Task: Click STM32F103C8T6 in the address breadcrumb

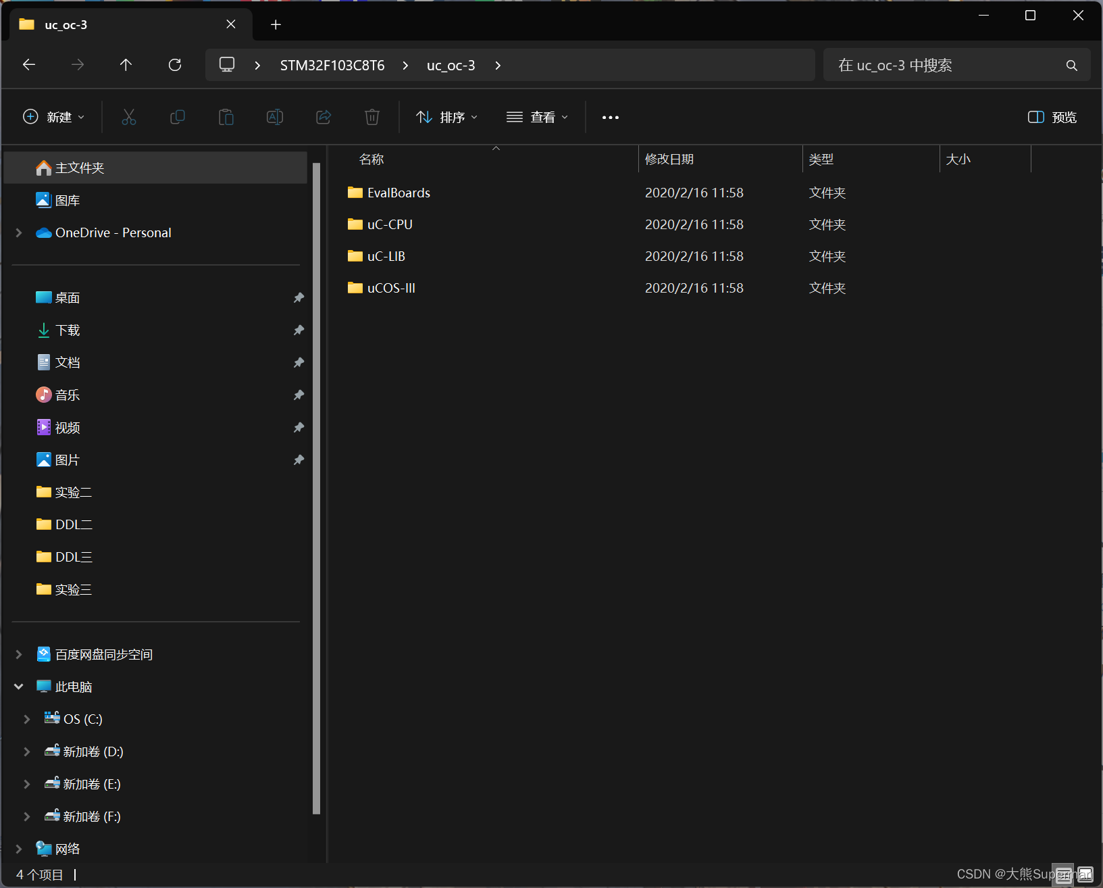Action: pyautogui.click(x=332, y=66)
